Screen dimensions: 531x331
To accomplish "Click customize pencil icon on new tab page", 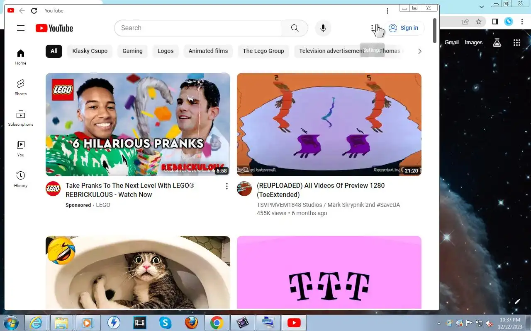I will (517, 301).
